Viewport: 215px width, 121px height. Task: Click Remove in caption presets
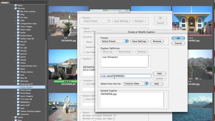click(x=157, y=41)
